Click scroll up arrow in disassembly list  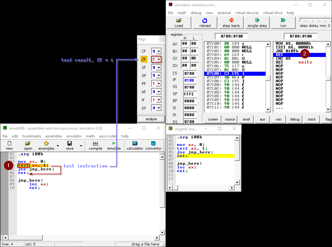tap(328, 44)
